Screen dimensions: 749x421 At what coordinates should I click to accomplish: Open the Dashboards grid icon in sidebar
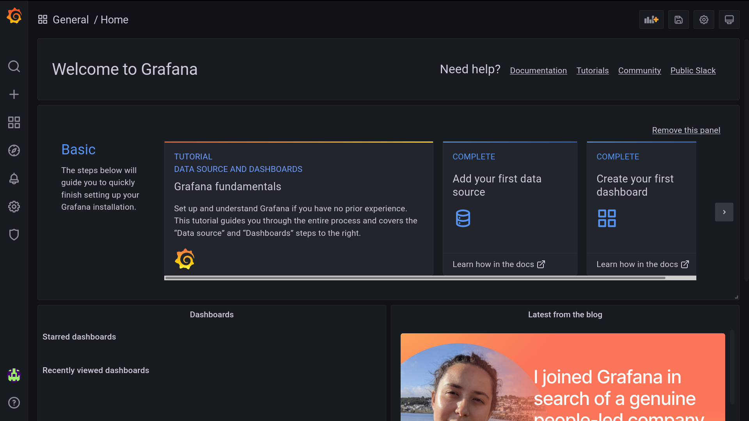click(x=14, y=122)
